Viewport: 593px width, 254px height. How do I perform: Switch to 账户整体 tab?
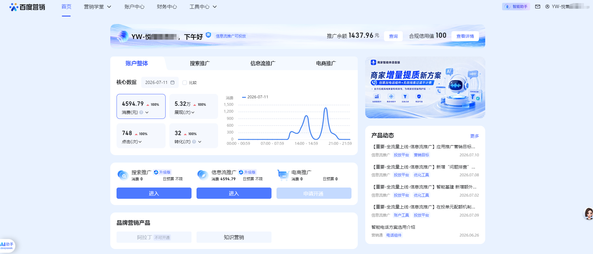click(137, 63)
